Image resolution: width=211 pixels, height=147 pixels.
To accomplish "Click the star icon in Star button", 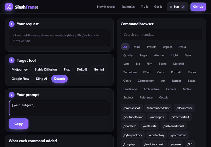I will (171, 7).
